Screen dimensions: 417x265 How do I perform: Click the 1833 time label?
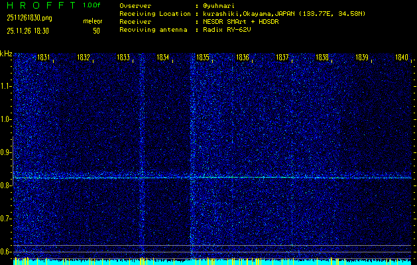point(123,58)
